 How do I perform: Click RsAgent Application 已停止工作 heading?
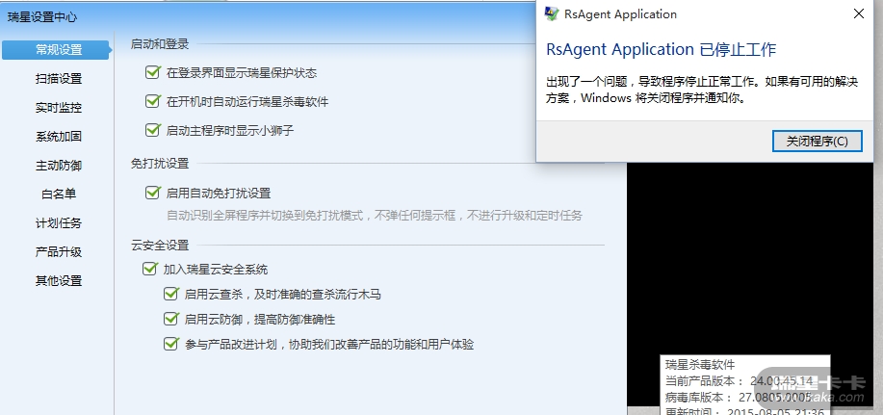[x=662, y=49]
